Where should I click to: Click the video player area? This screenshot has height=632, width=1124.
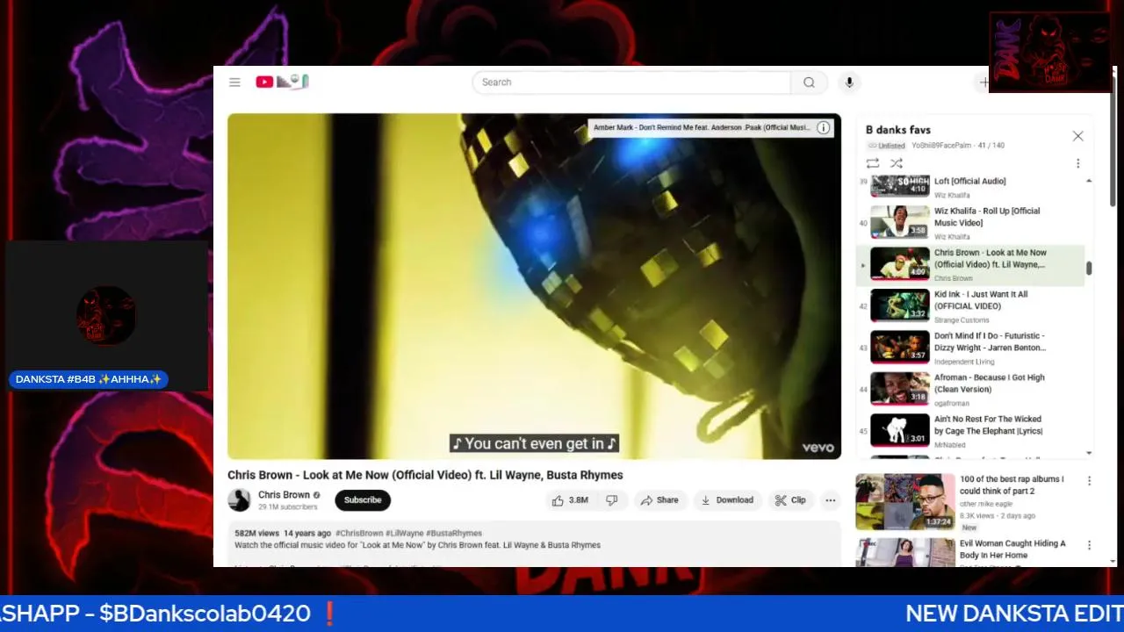(534, 286)
